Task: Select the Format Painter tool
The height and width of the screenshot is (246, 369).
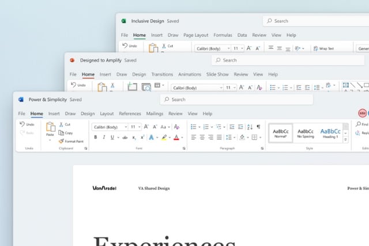Action: pos(70,141)
